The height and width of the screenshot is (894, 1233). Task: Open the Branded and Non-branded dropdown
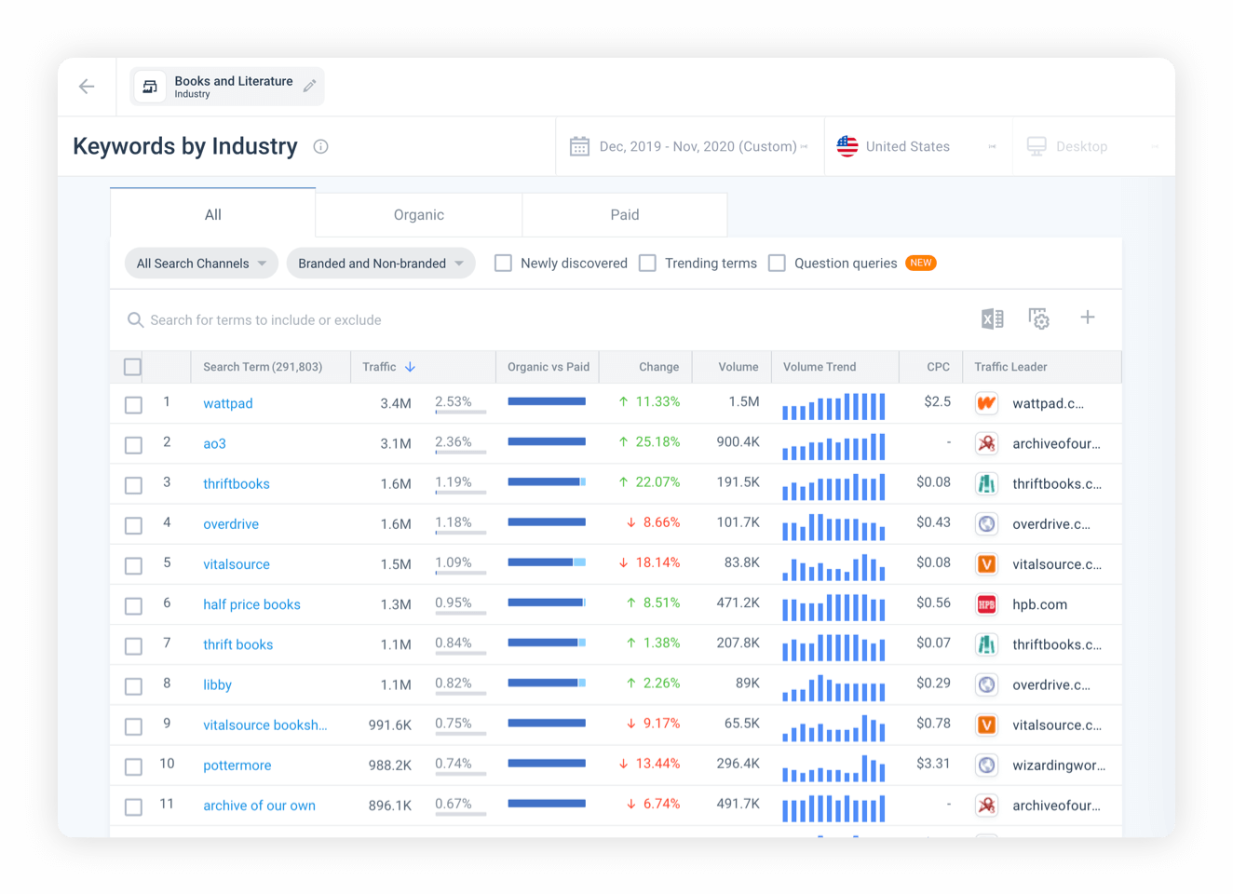click(380, 263)
